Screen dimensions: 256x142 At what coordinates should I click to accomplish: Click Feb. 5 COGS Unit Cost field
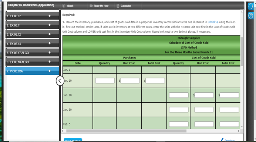pyautogui.click(x=204, y=124)
